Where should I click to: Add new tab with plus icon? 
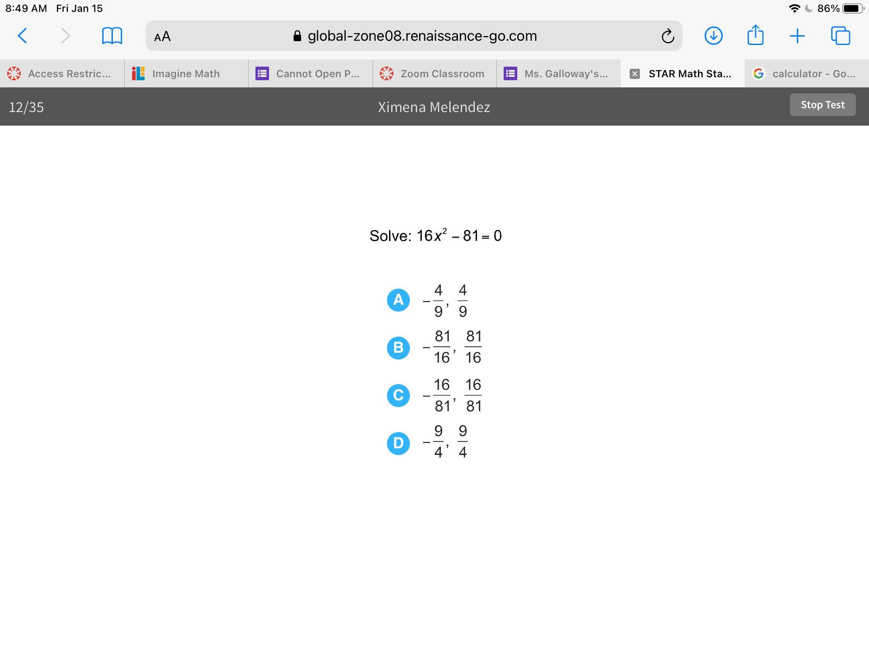click(797, 36)
